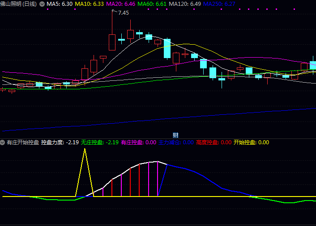The height and width of the screenshot is (226, 316).
Task: Click the blue MA250 legend label
Action: pyautogui.click(x=219, y=4)
